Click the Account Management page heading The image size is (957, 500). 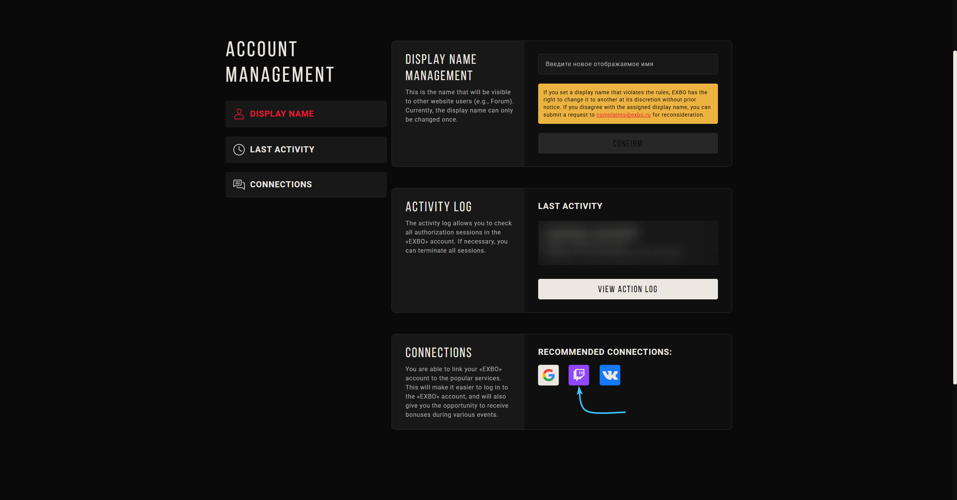click(280, 62)
